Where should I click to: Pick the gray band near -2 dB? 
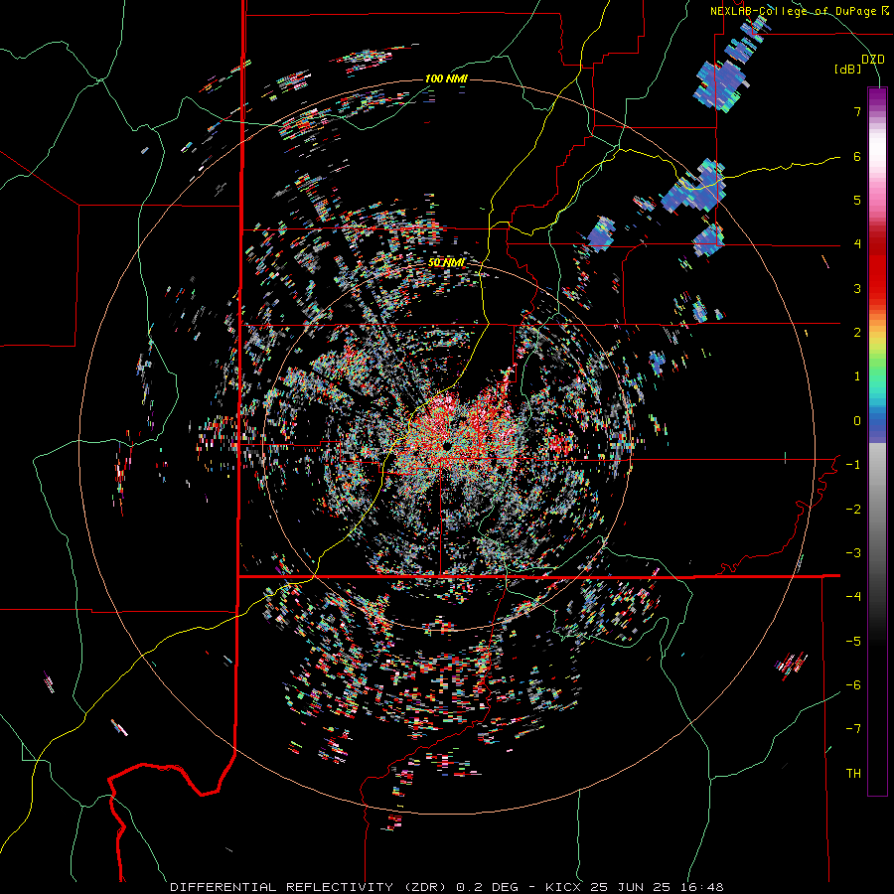pyautogui.click(x=877, y=508)
